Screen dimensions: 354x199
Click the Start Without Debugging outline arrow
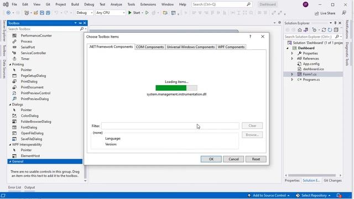(147, 13)
